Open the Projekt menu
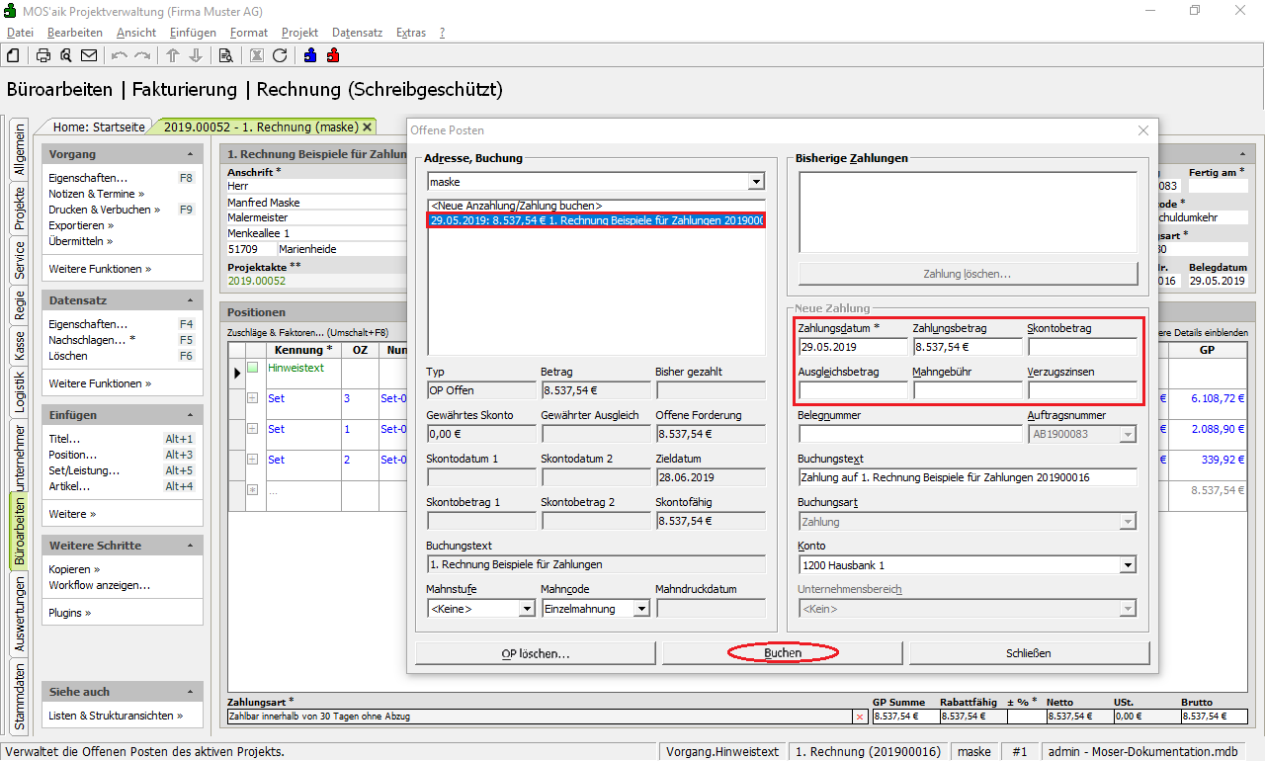The image size is (1265, 761). coord(299,33)
